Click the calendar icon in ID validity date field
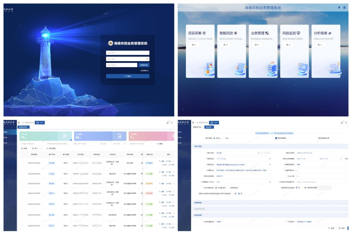The width and height of the screenshot is (352, 234). click(340, 159)
